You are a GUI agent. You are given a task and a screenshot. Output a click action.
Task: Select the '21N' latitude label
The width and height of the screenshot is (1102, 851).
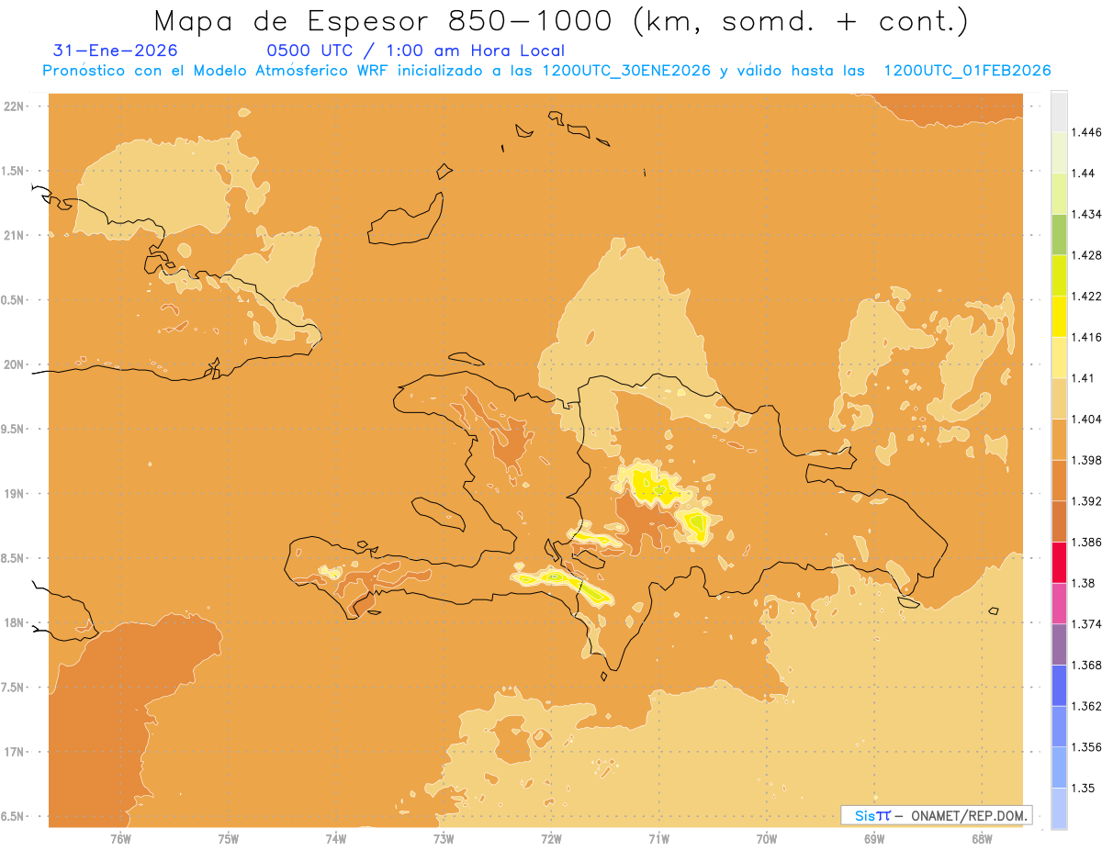coord(14,235)
